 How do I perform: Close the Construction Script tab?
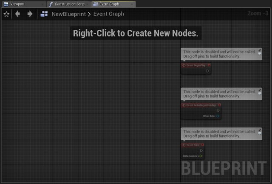pyautogui.click(x=87, y=4)
